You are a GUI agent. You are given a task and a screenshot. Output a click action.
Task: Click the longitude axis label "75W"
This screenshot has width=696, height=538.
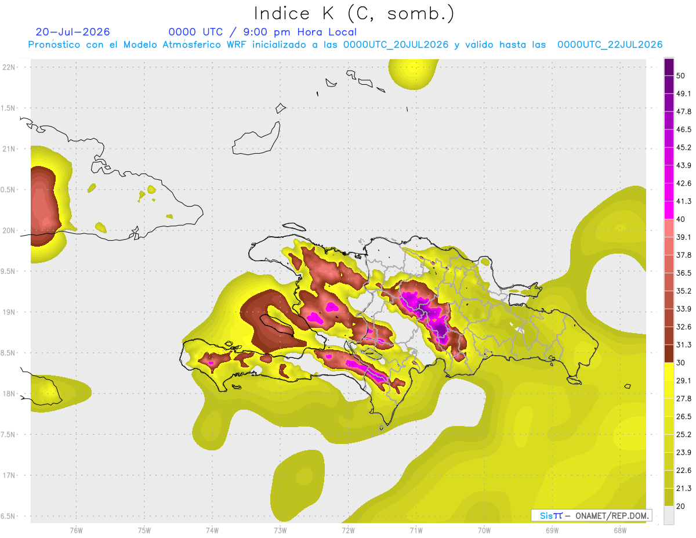point(144,531)
